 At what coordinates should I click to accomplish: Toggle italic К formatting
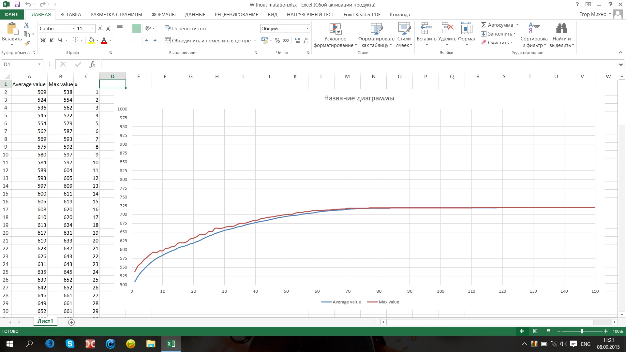pyautogui.click(x=52, y=40)
